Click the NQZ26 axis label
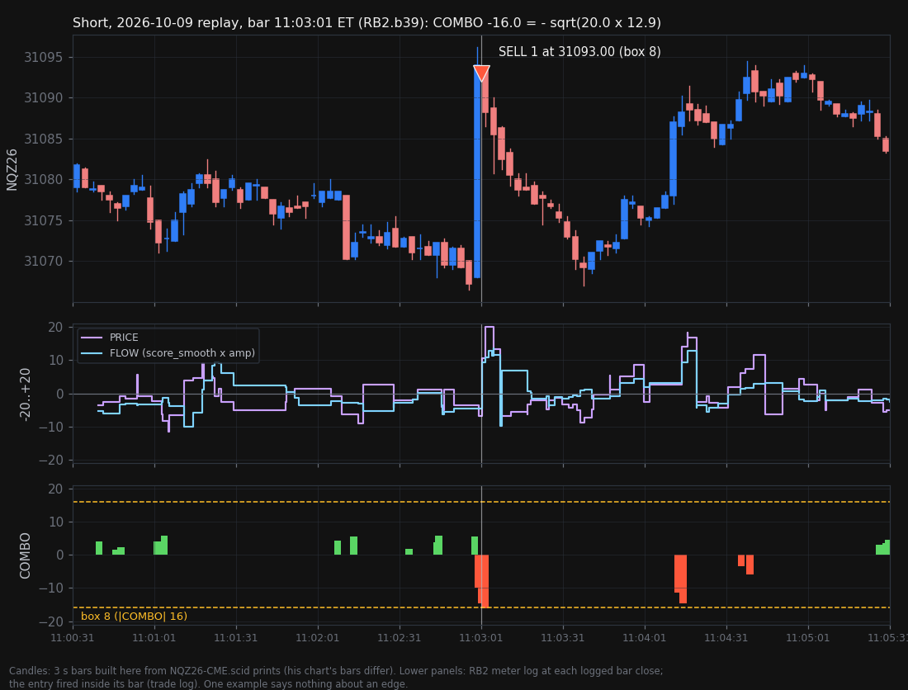The width and height of the screenshot is (908, 690). point(12,169)
